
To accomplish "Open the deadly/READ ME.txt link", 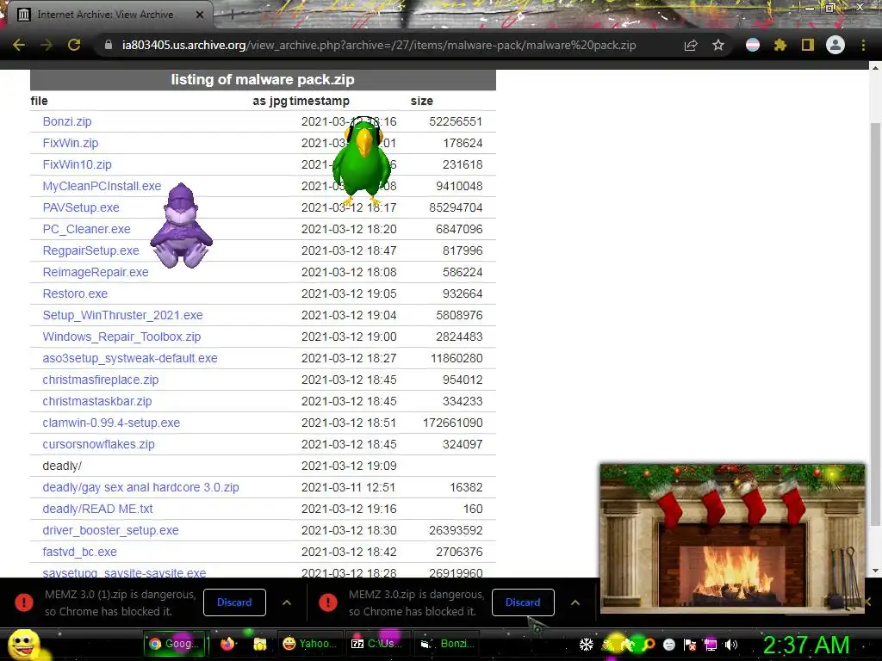I will [x=98, y=509].
